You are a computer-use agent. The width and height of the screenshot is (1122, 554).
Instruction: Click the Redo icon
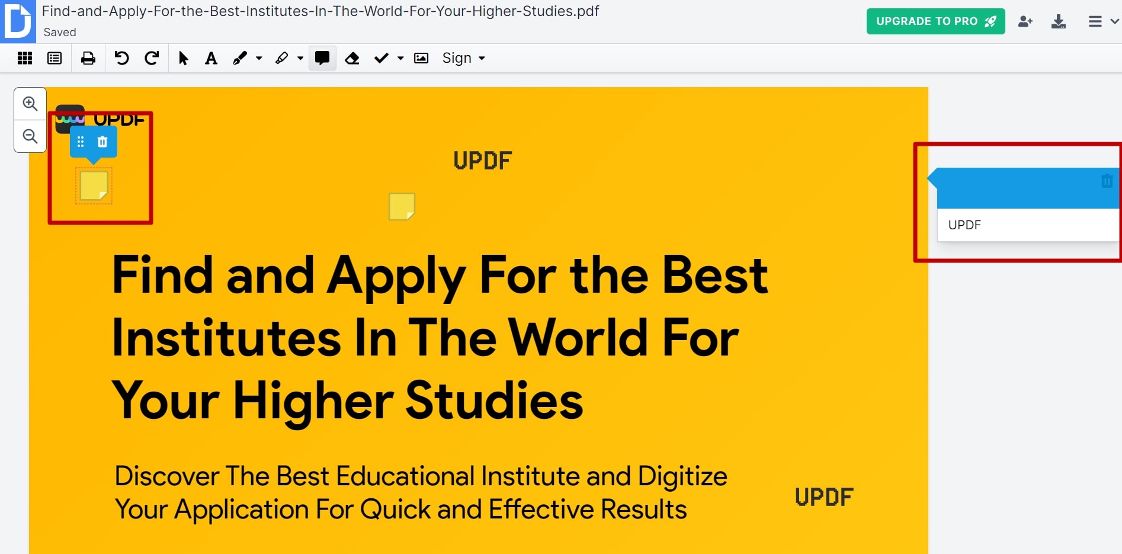pyautogui.click(x=152, y=57)
